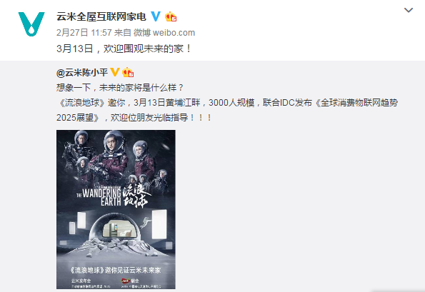This screenshot has height=292, width=425.
Task: Click the line 想象一下，未来的家将是什么样
Action: 120,88
